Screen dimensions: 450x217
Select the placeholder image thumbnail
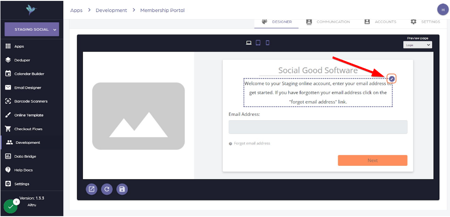click(x=138, y=116)
